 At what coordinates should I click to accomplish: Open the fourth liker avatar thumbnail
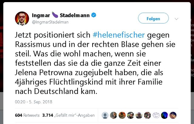[x=130, y=115]
